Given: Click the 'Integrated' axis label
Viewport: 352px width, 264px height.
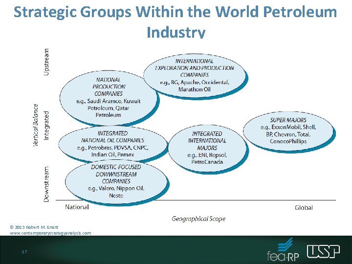Looking at the screenshot, I should (46, 126).
